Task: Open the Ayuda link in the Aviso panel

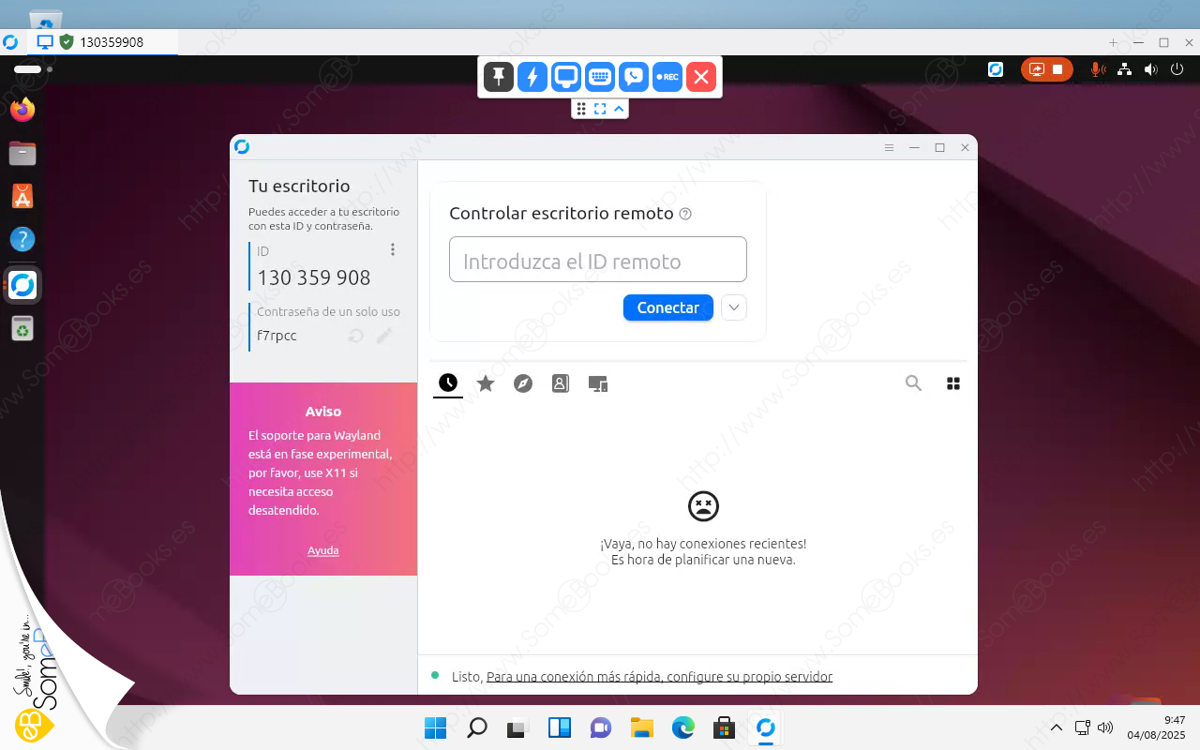Action: coord(323,550)
